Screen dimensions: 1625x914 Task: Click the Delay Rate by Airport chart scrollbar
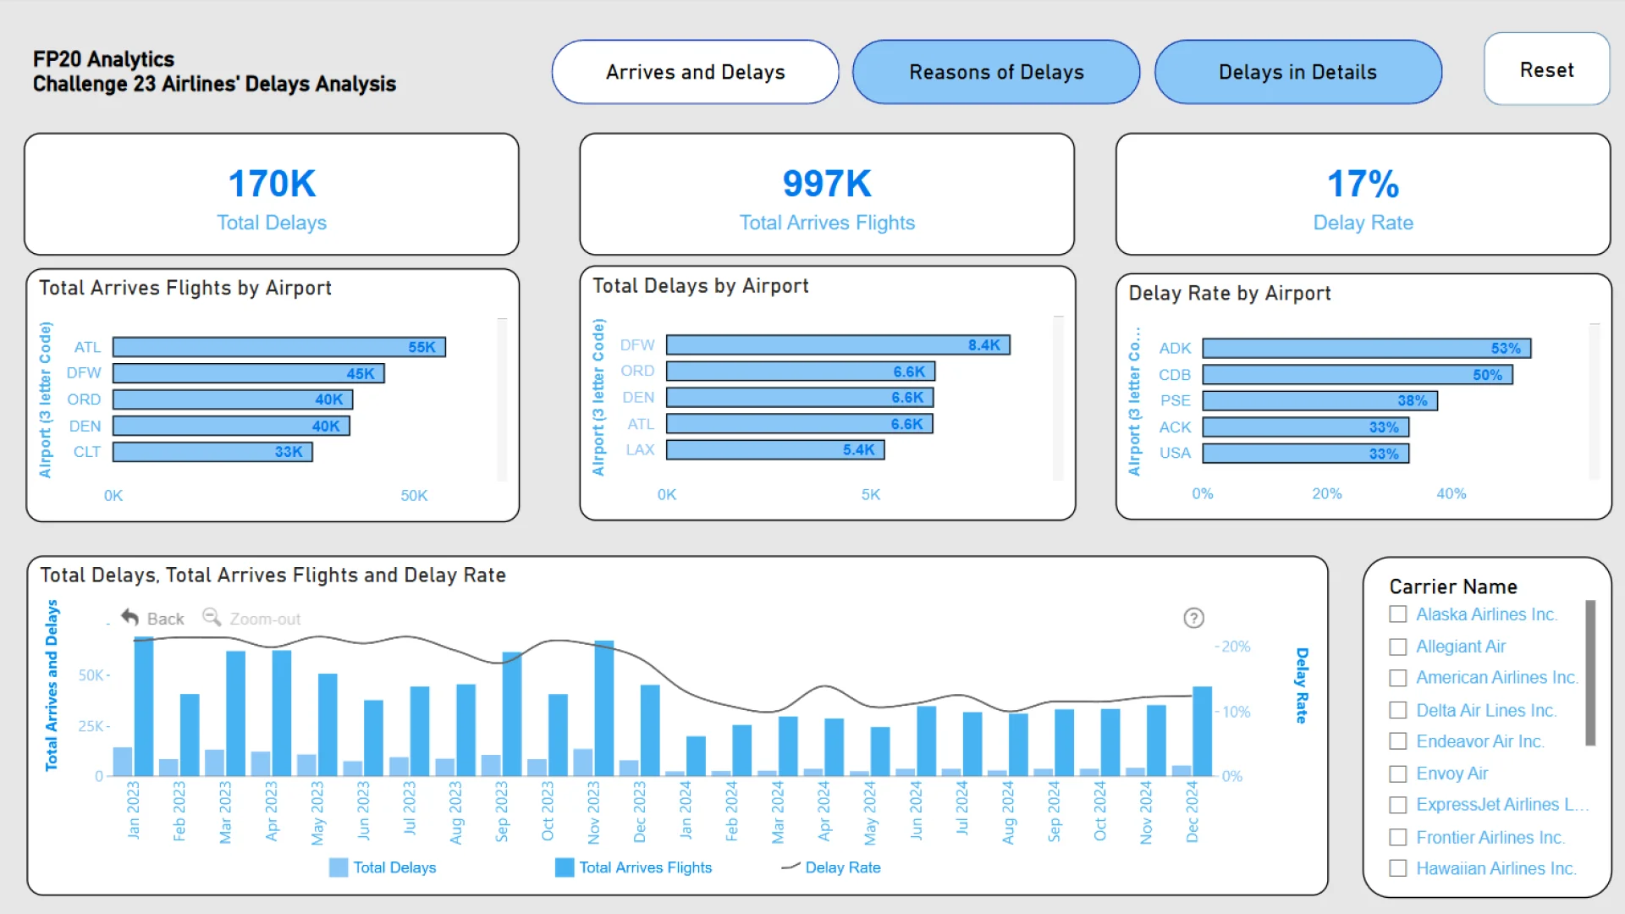[1595, 402]
